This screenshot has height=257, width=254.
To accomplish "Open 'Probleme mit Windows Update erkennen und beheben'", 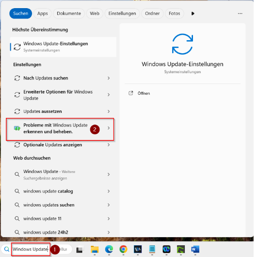I will click(x=60, y=128).
